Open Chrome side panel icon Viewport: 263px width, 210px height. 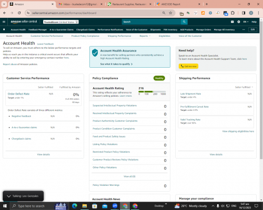[244, 13]
